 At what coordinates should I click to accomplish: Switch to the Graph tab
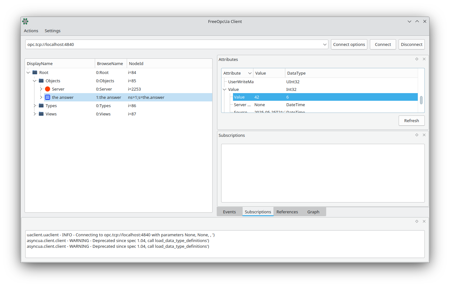(x=313, y=212)
